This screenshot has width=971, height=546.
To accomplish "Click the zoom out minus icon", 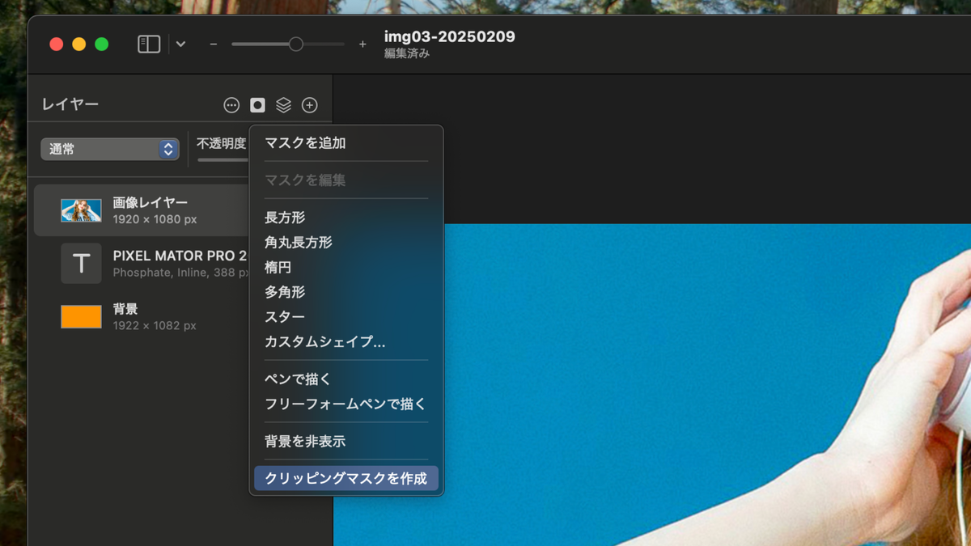I will (214, 44).
